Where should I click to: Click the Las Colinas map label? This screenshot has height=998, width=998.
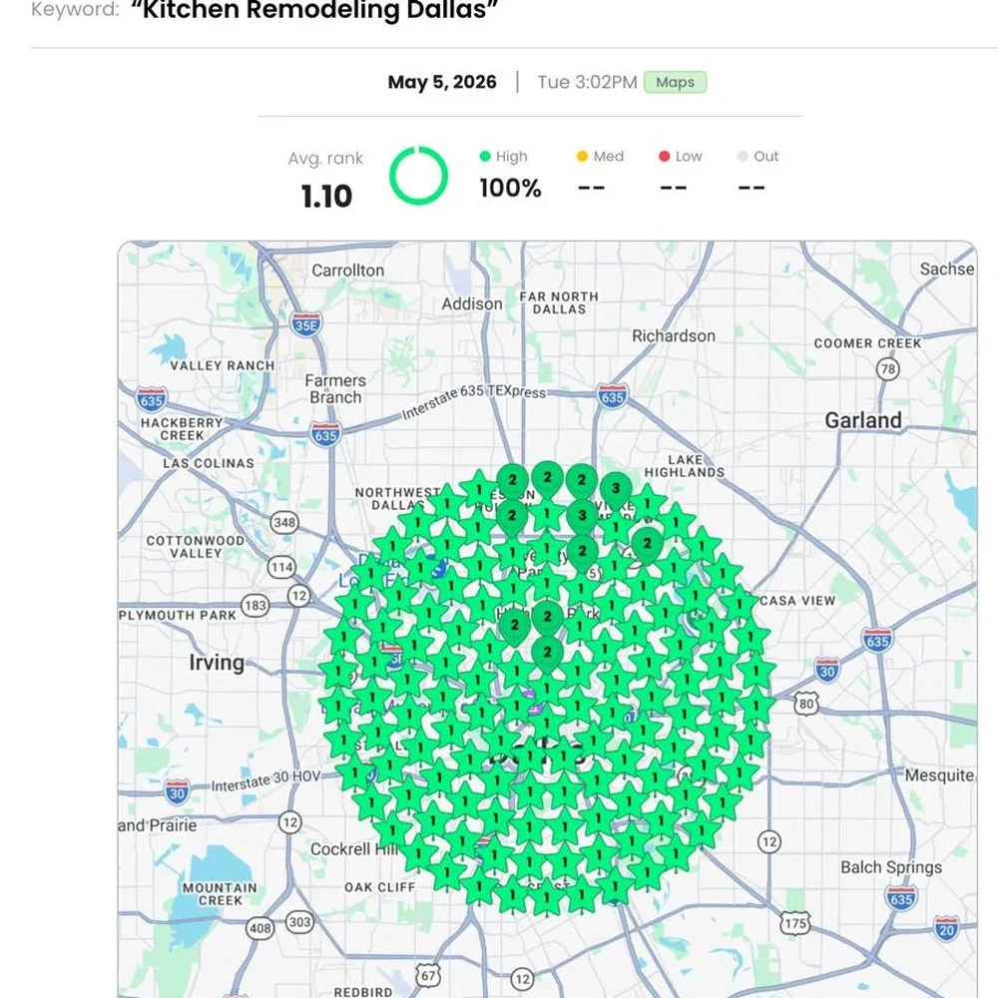pyautogui.click(x=209, y=463)
